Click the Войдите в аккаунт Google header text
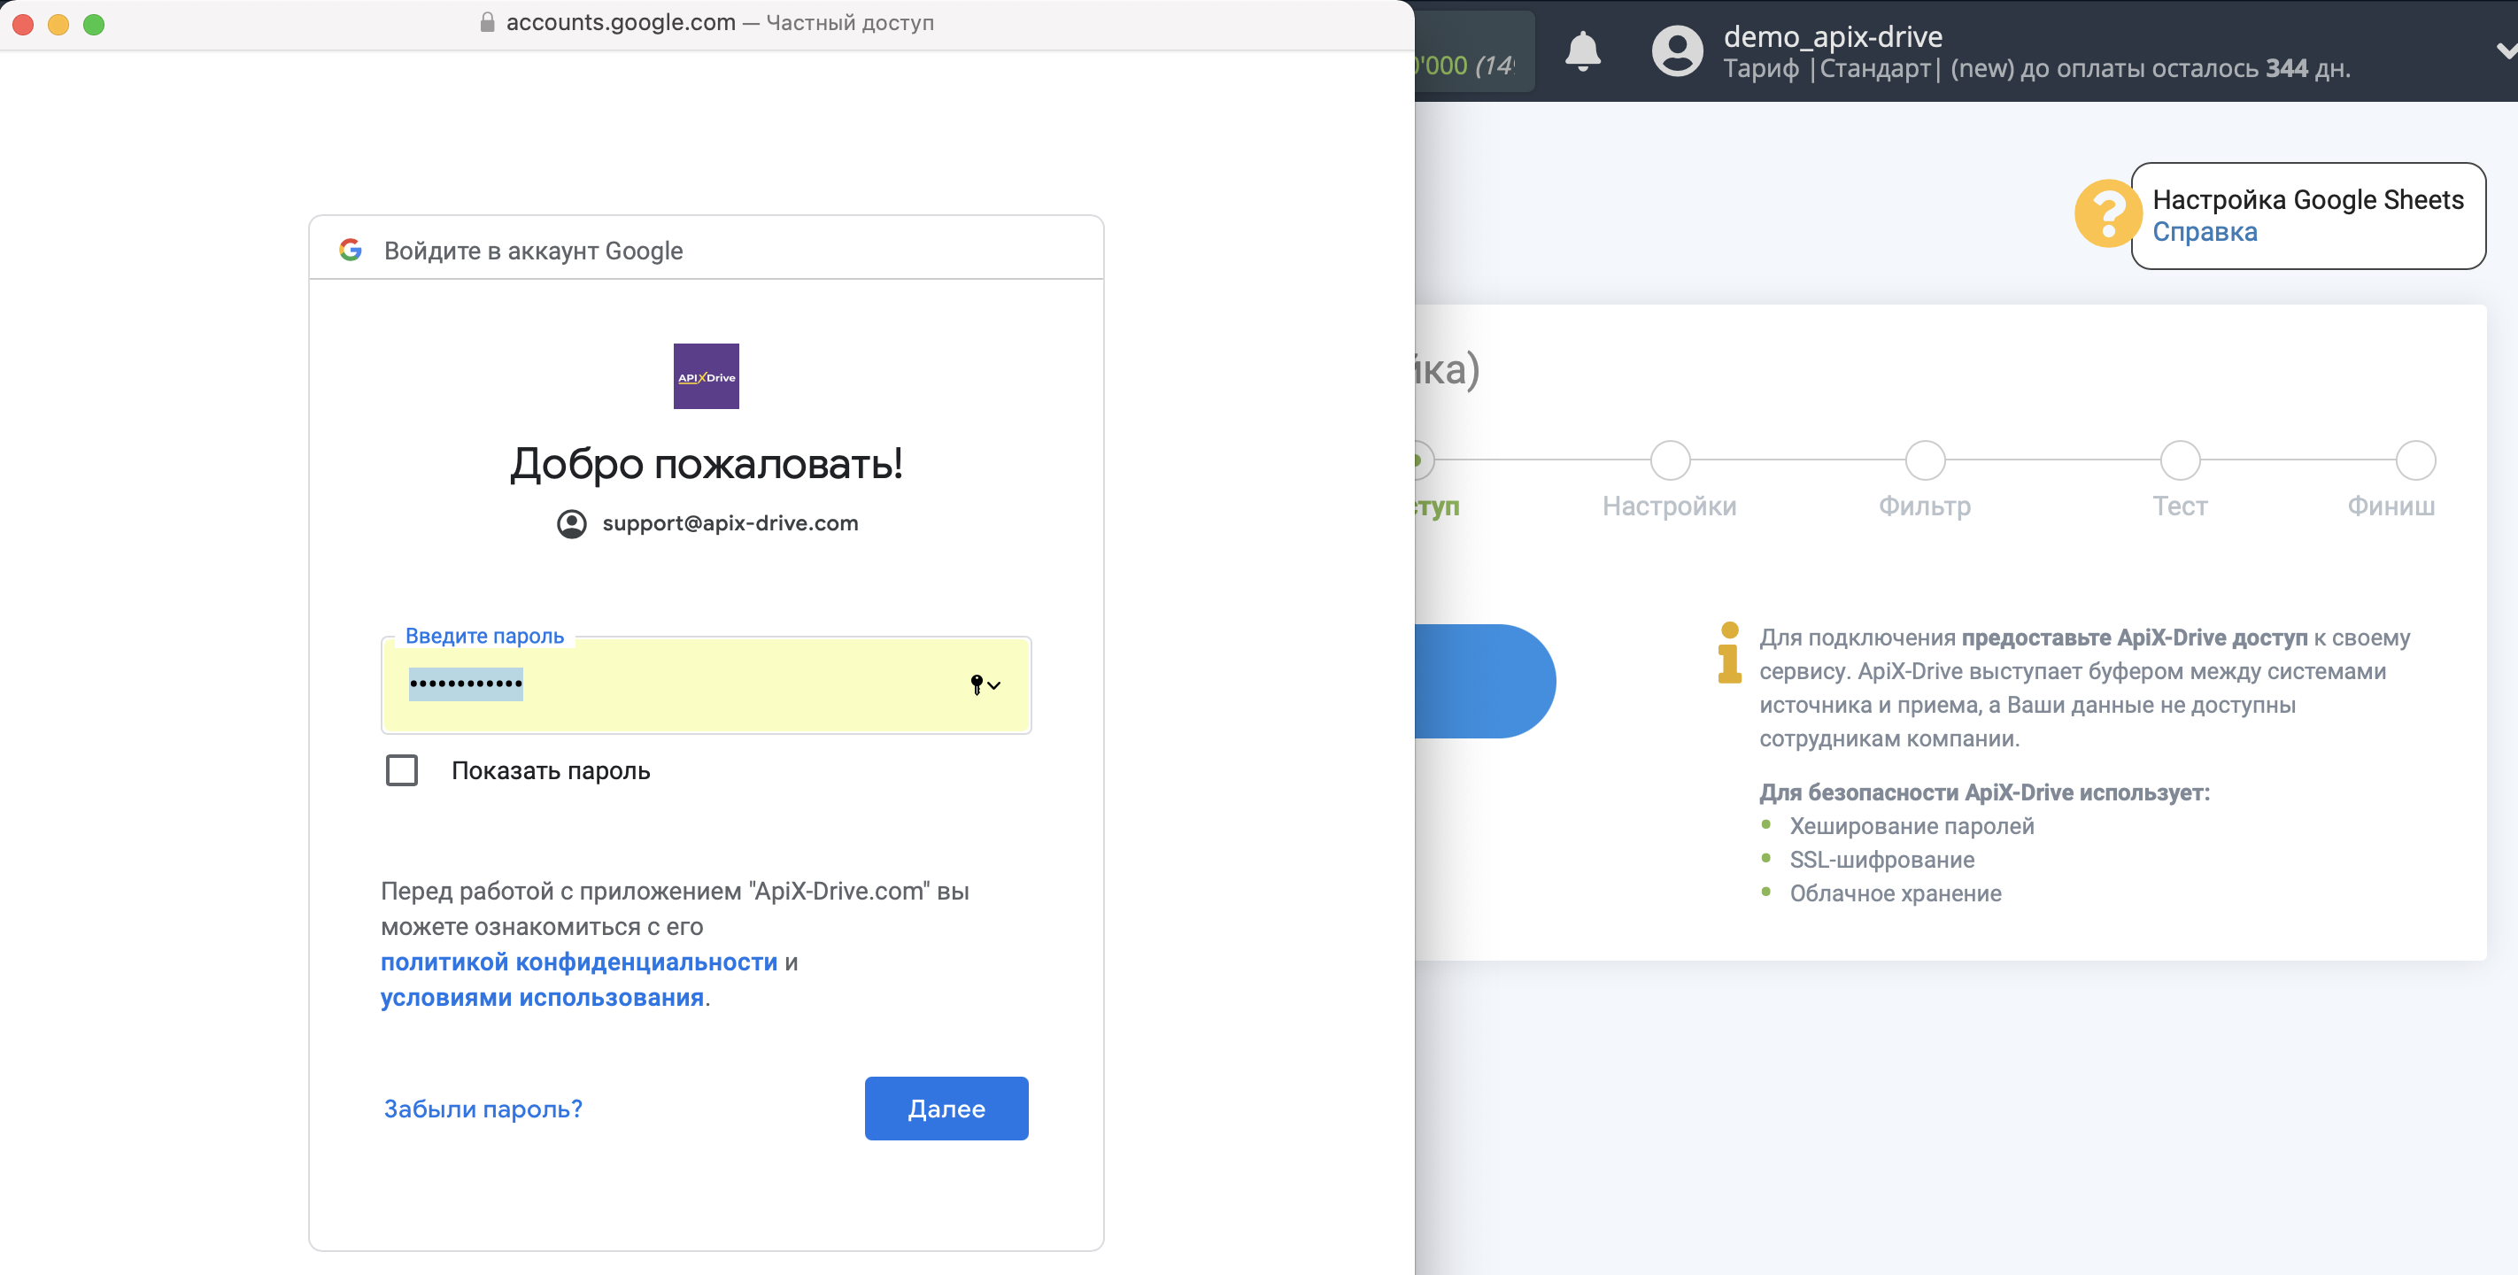Viewport: 2518px width, 1275px height. click(534, 251)
